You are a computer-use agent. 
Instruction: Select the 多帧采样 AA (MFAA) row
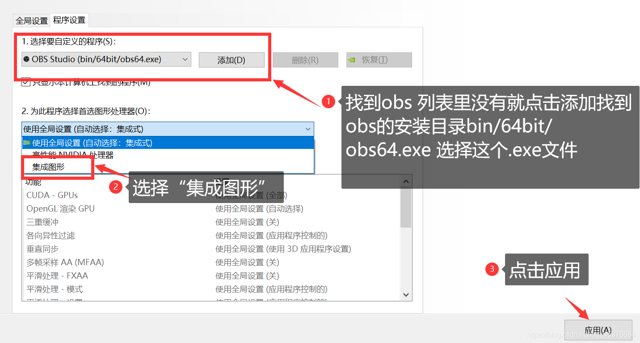[x=211, y=263]
